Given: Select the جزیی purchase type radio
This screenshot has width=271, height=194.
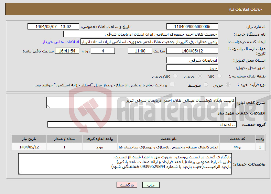Looking at the screenshot, I should 228,84.
